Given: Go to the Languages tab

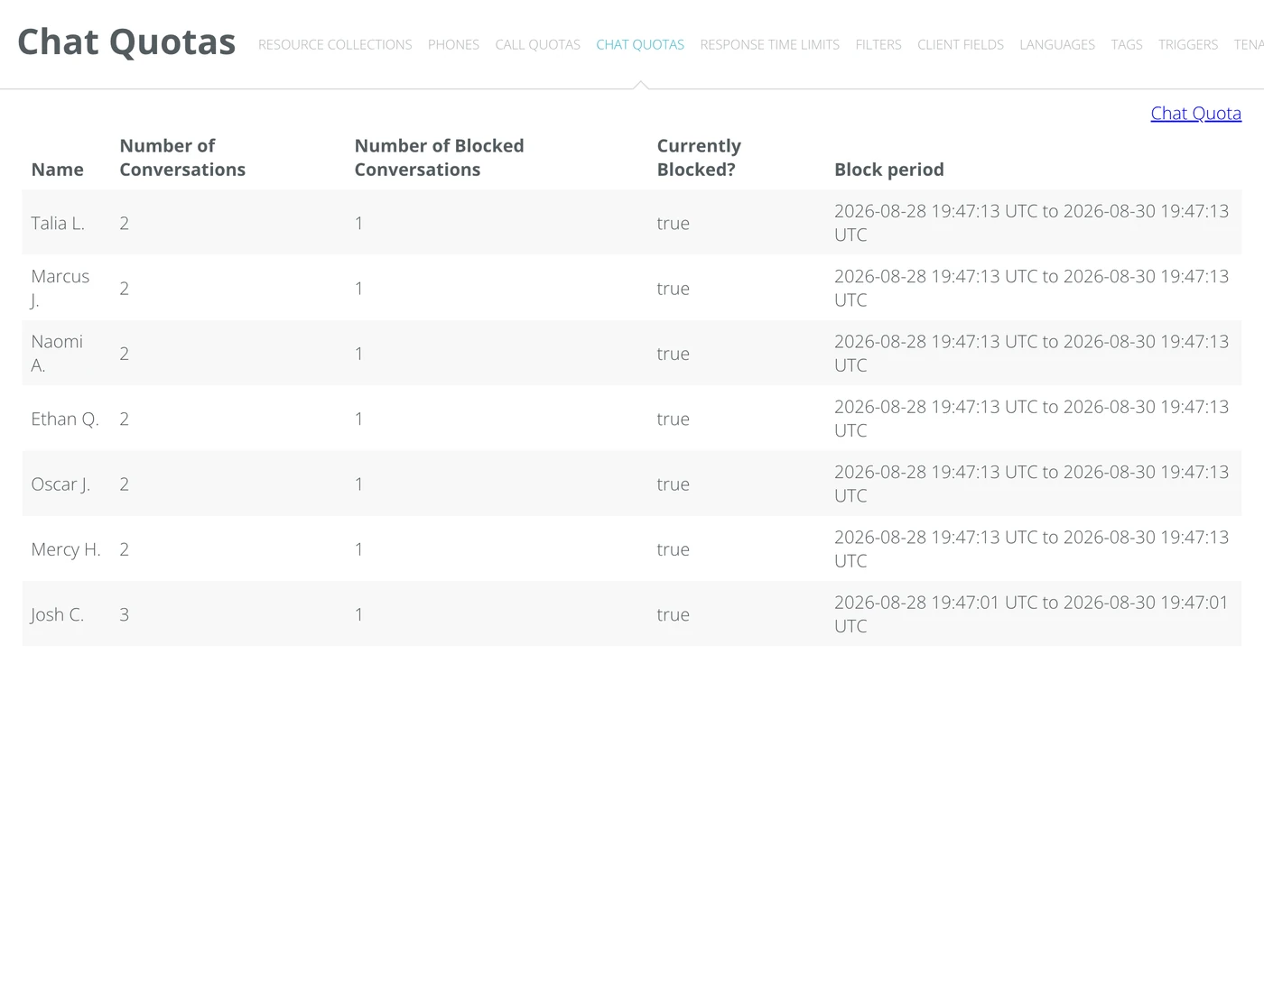Looking at the screenshot, I should (1057, 44).
